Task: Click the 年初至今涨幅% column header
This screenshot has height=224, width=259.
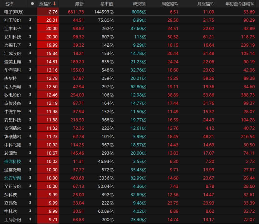Action: 240,4
